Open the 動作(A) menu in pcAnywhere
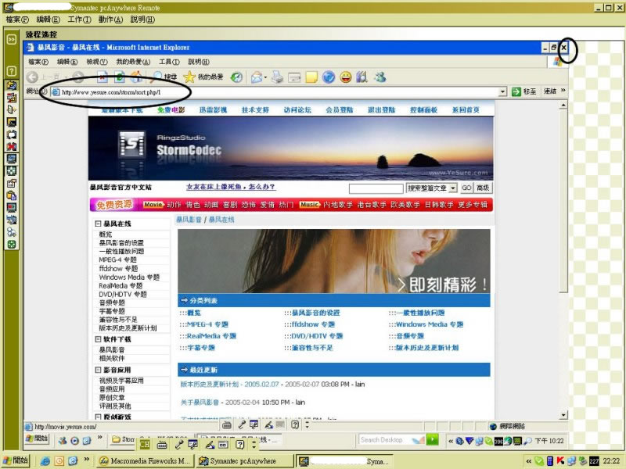The width and height of the screenshot is (626, 469). 110,20
